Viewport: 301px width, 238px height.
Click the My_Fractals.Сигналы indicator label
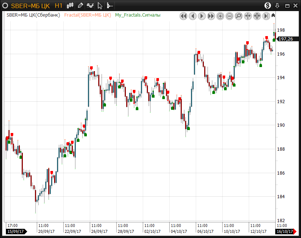138,15
